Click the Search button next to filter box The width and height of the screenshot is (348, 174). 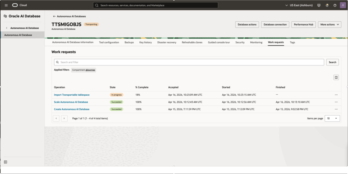pyautogui.click(x=332, y=62)
